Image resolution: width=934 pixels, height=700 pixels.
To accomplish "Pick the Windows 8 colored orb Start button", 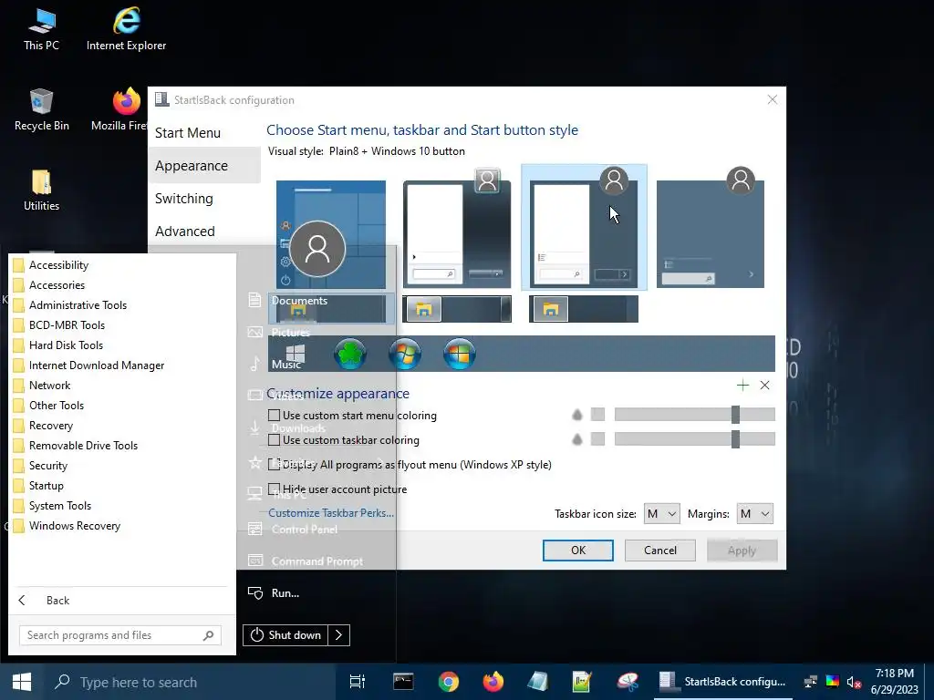I will pos(460,354).
